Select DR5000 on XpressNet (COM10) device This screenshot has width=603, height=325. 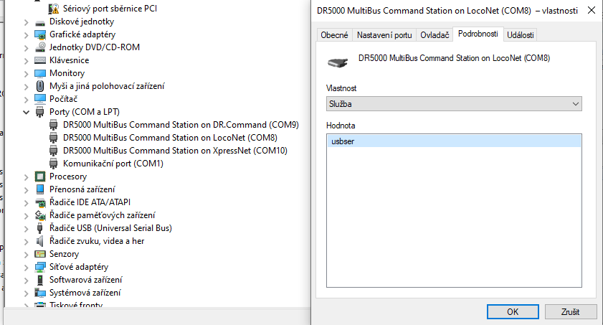[x=175, y=151]
